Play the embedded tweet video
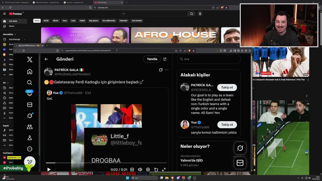Image resolution: width=322 pixels, height=181 pixels. (x=49, y=169)
